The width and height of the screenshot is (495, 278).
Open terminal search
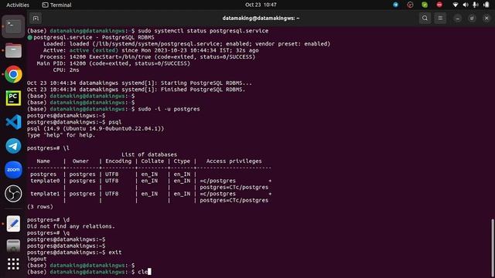pyautogui.click(x=425, y=19)
